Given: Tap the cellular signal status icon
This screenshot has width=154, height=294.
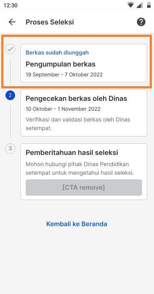Looking at the screenshot, I should coord(139,5).
